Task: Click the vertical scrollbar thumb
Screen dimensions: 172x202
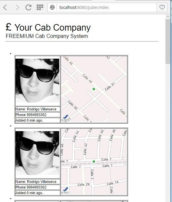Action: pyautogui.click(x=168, y=41)
